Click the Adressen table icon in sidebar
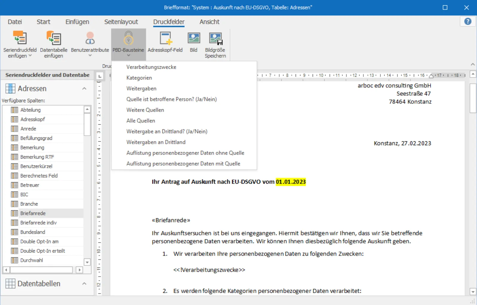The width and height of the screenshot is (477, 305). (10, 89)
